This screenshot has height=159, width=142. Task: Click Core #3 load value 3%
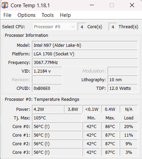[x=129, y=152]
